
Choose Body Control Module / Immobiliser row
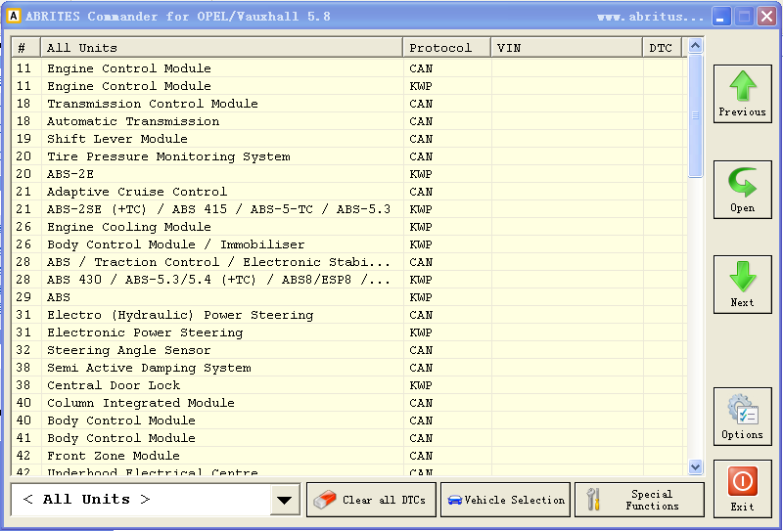(176, 244)
